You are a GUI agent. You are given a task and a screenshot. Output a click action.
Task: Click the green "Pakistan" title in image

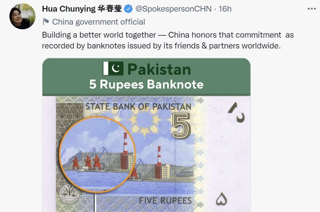coord(159,69)
